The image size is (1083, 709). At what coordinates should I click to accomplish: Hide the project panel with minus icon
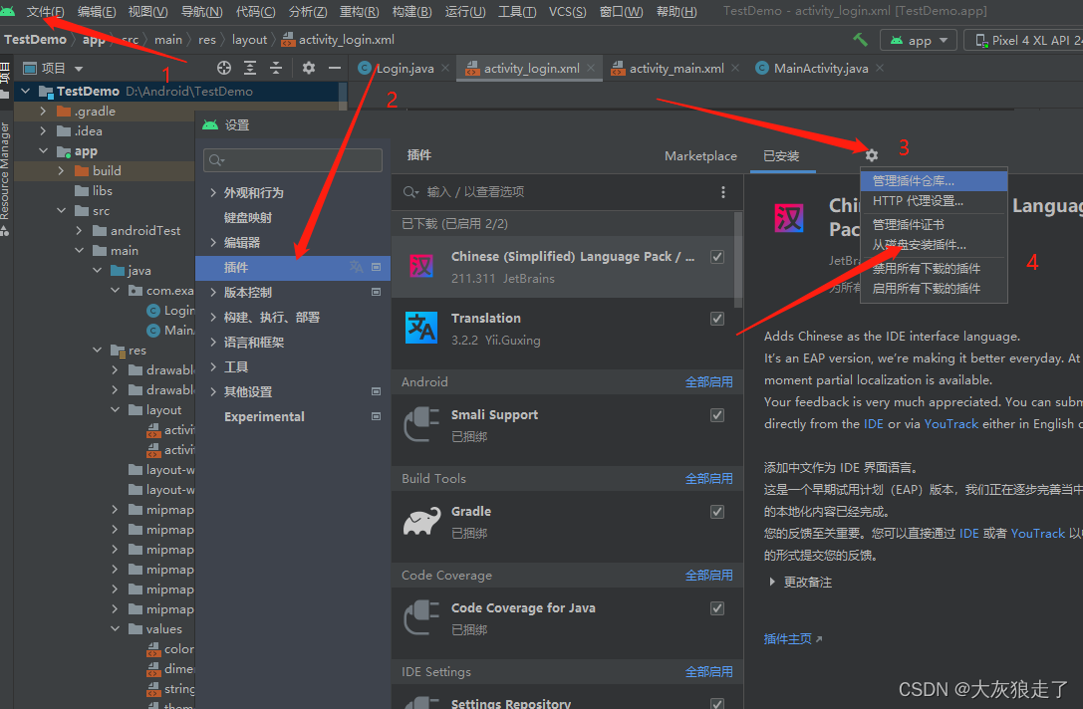(x=335, y=68)
